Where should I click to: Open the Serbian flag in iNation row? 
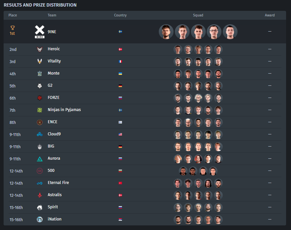click(x=120, y=219)
